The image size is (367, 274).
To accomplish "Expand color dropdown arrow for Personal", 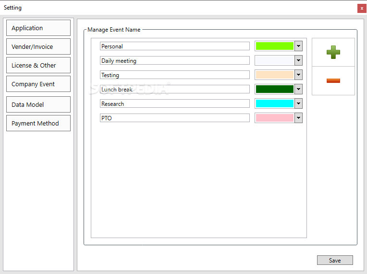I will [x=298, y=46].
